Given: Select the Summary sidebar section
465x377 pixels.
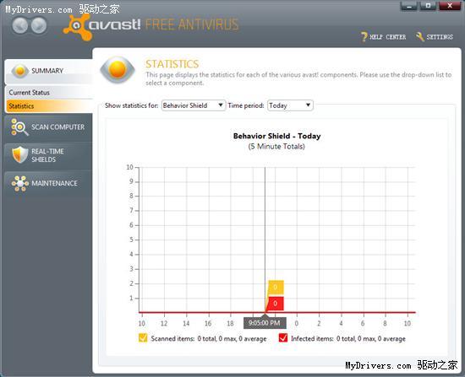Looking at the screenshot, I should (x=49, y=72).
